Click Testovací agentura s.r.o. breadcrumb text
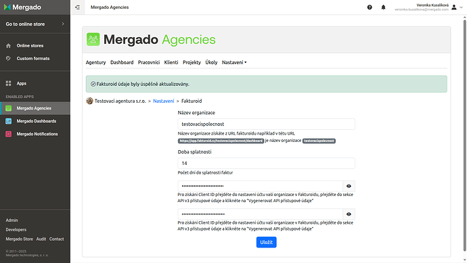This screenshot has height=263, width=467. tap(120, 101)
